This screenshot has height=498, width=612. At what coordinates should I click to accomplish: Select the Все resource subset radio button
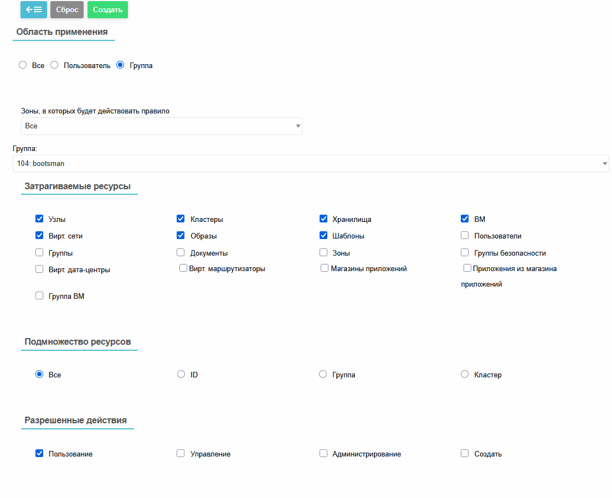pos(39,375)
